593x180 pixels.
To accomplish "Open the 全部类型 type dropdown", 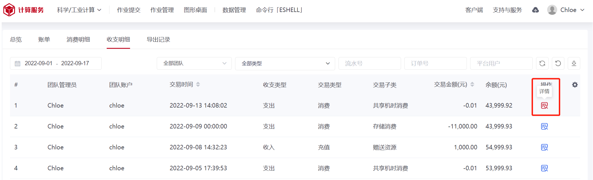I will 285,63.
